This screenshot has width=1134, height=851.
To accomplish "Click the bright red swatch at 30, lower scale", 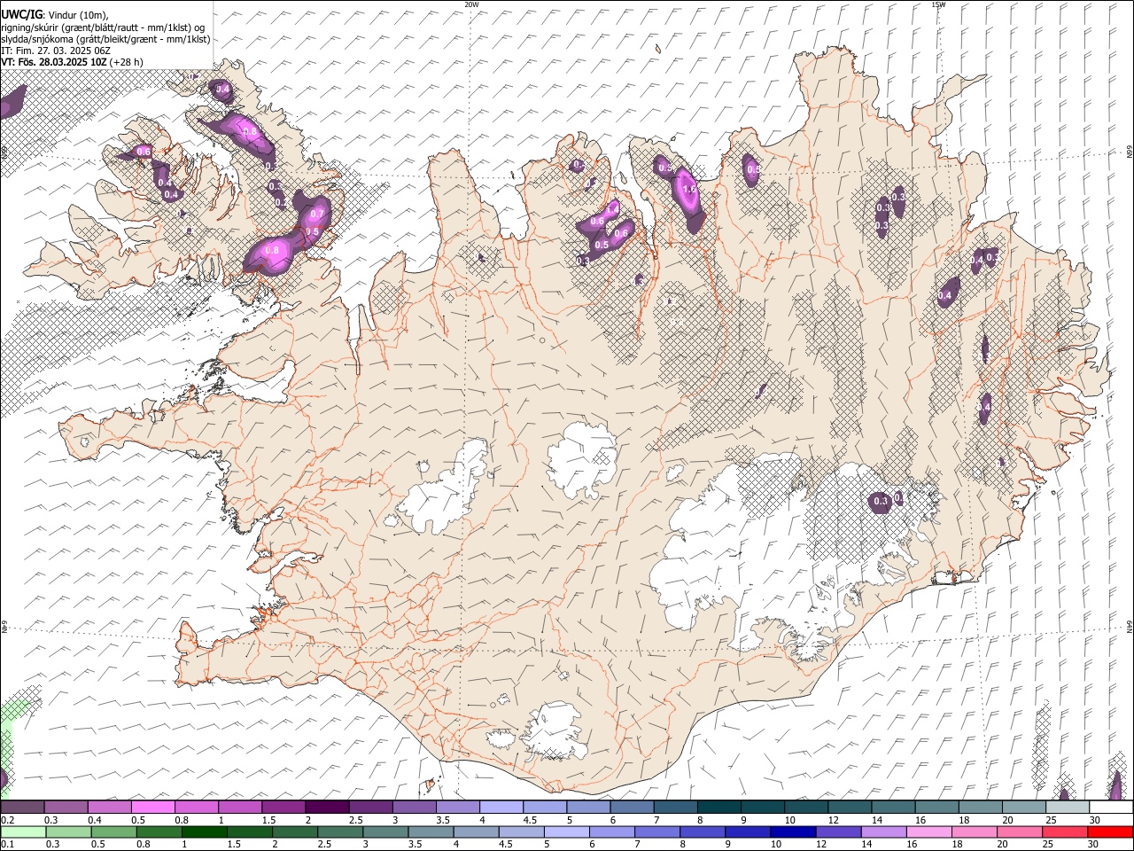I will [x=1110, y=831].
